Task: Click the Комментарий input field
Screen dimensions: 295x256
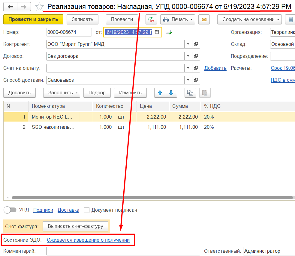Action: [x=123, y=251]
